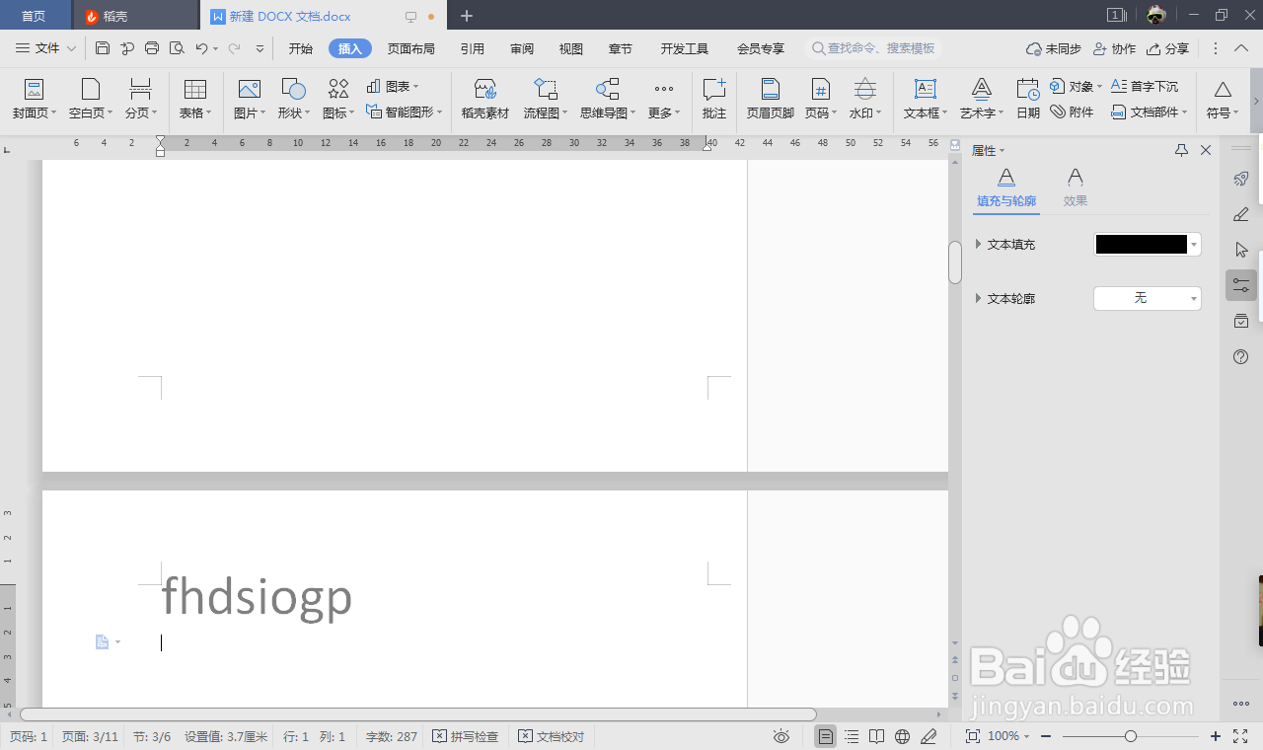Switch to the Start (开始) tab
Screen dimensions: 1263x750
click(300, 48)
